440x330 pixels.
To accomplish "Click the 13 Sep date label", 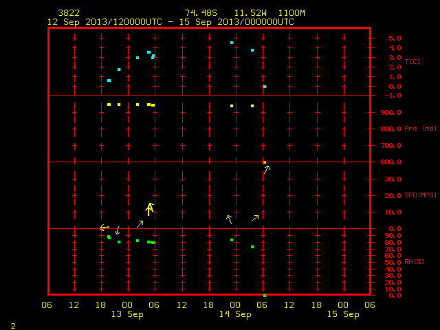I will point(127,314).
